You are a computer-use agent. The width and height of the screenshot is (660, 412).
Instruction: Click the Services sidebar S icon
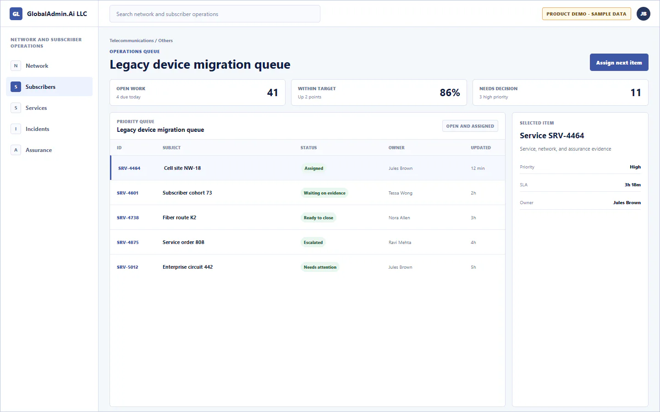click(16, 108)
